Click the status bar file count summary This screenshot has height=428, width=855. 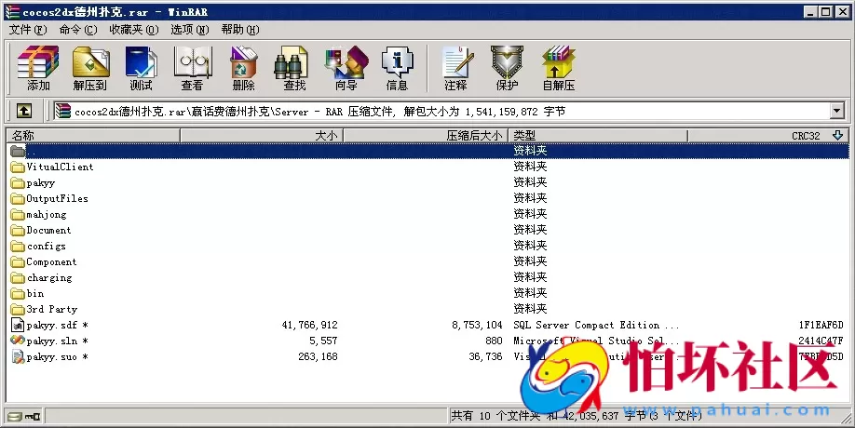point(576,416)
